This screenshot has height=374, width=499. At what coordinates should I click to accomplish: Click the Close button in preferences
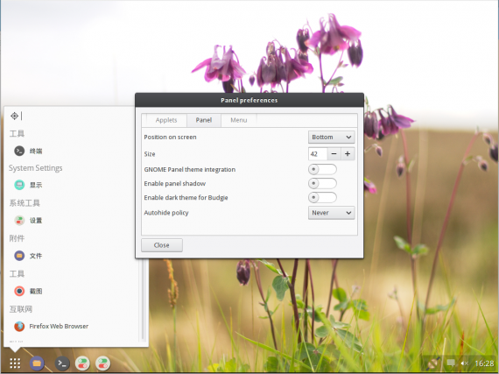pos(162,245)
